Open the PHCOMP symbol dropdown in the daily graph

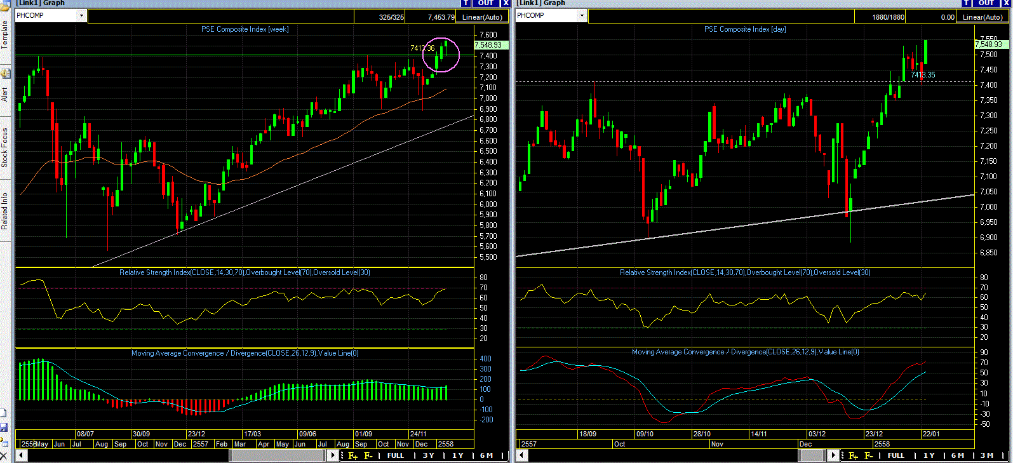click(x=582, y=16)
